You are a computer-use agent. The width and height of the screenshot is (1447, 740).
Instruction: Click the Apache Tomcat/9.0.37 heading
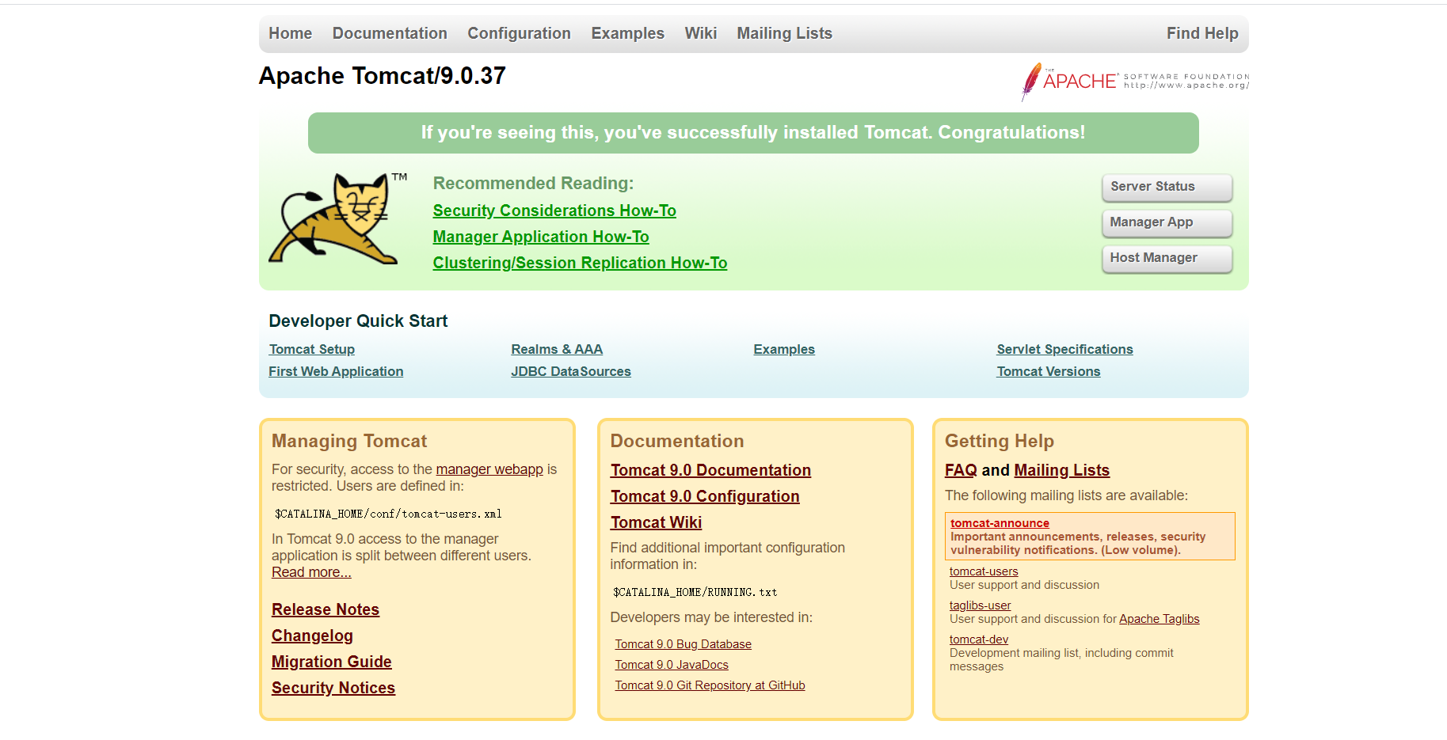click(383, 76)
